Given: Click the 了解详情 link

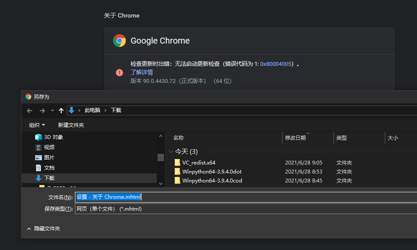Looking at the screenshot, I should [x=142, y=72].
